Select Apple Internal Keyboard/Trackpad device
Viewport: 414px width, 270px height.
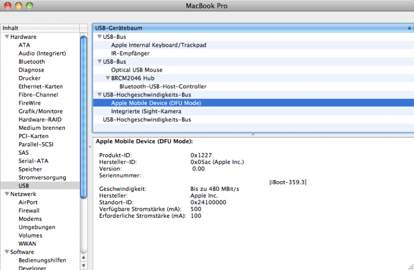[253, 45]
